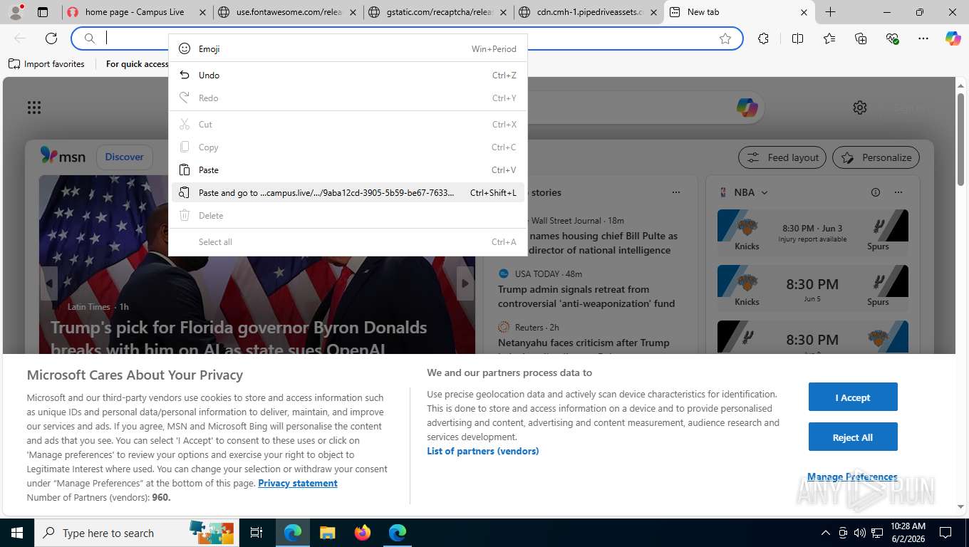Click into the address bar field
This screenshot has width=969, height=547.
coord(406,38)
